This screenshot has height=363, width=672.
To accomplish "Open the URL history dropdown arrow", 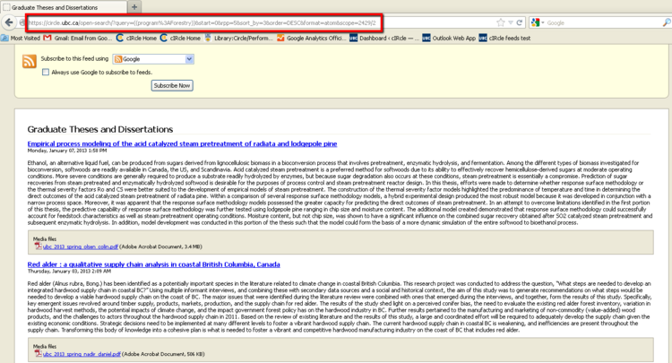I will (x=510, y=22).
